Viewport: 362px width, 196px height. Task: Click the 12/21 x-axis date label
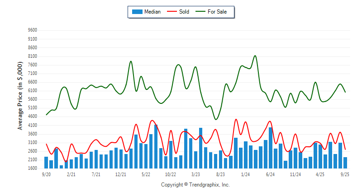(120, 173)
